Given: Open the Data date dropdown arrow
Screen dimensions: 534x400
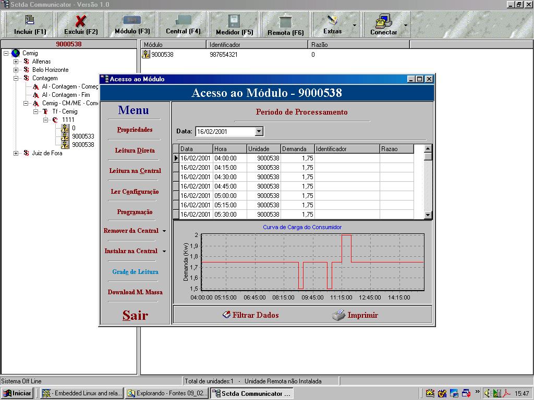Looking at the screenshot, I should pyautogui.click(x=259, y=132).
